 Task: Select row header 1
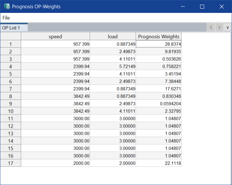coord(11,44)
